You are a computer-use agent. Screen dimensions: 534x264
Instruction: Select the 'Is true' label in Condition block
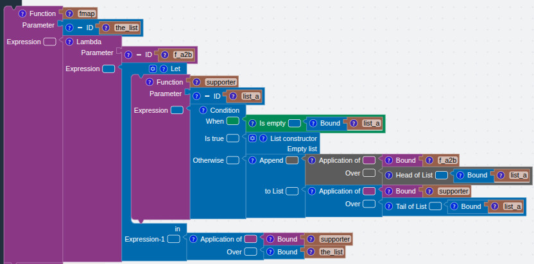click(x=214, y=138)
